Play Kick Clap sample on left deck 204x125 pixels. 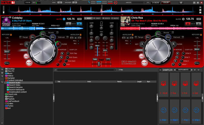(x=68, y=53)
